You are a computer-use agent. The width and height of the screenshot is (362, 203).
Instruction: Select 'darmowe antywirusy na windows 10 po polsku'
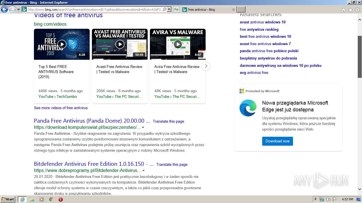click(281, 65)
